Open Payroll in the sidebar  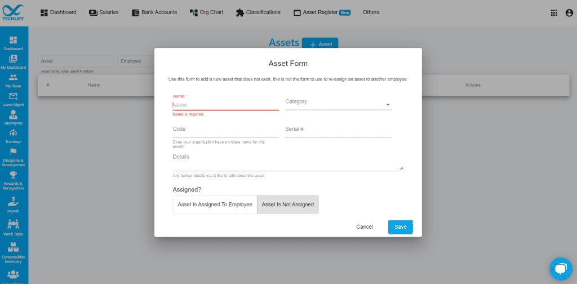14,205
